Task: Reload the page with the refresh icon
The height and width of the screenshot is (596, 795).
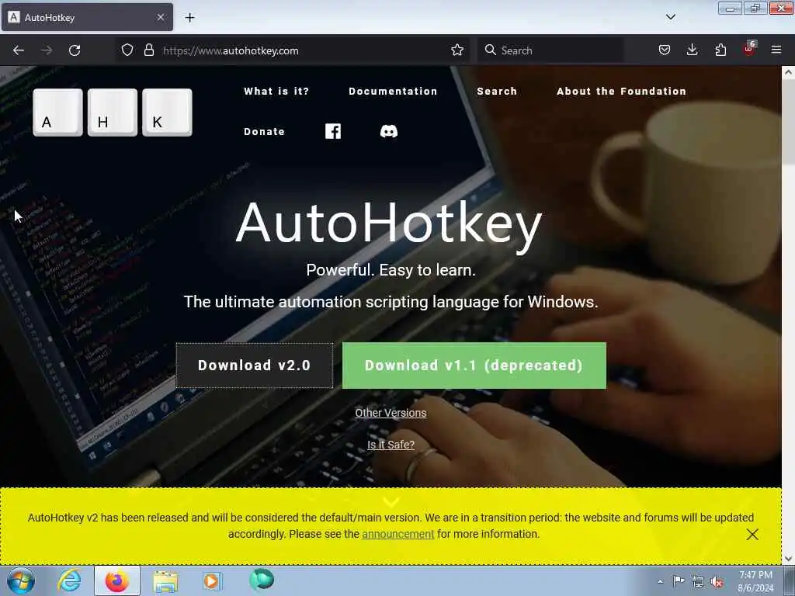Action: (75, 50)
